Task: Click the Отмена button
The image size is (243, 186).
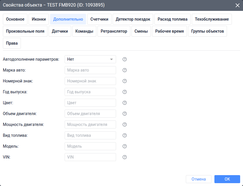Action: [199, 179]
